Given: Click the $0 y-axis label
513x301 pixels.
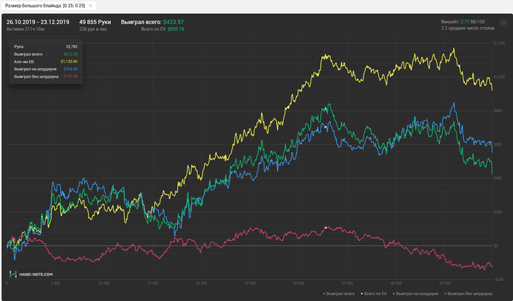Looking at the screenshot, I should 495,246.
